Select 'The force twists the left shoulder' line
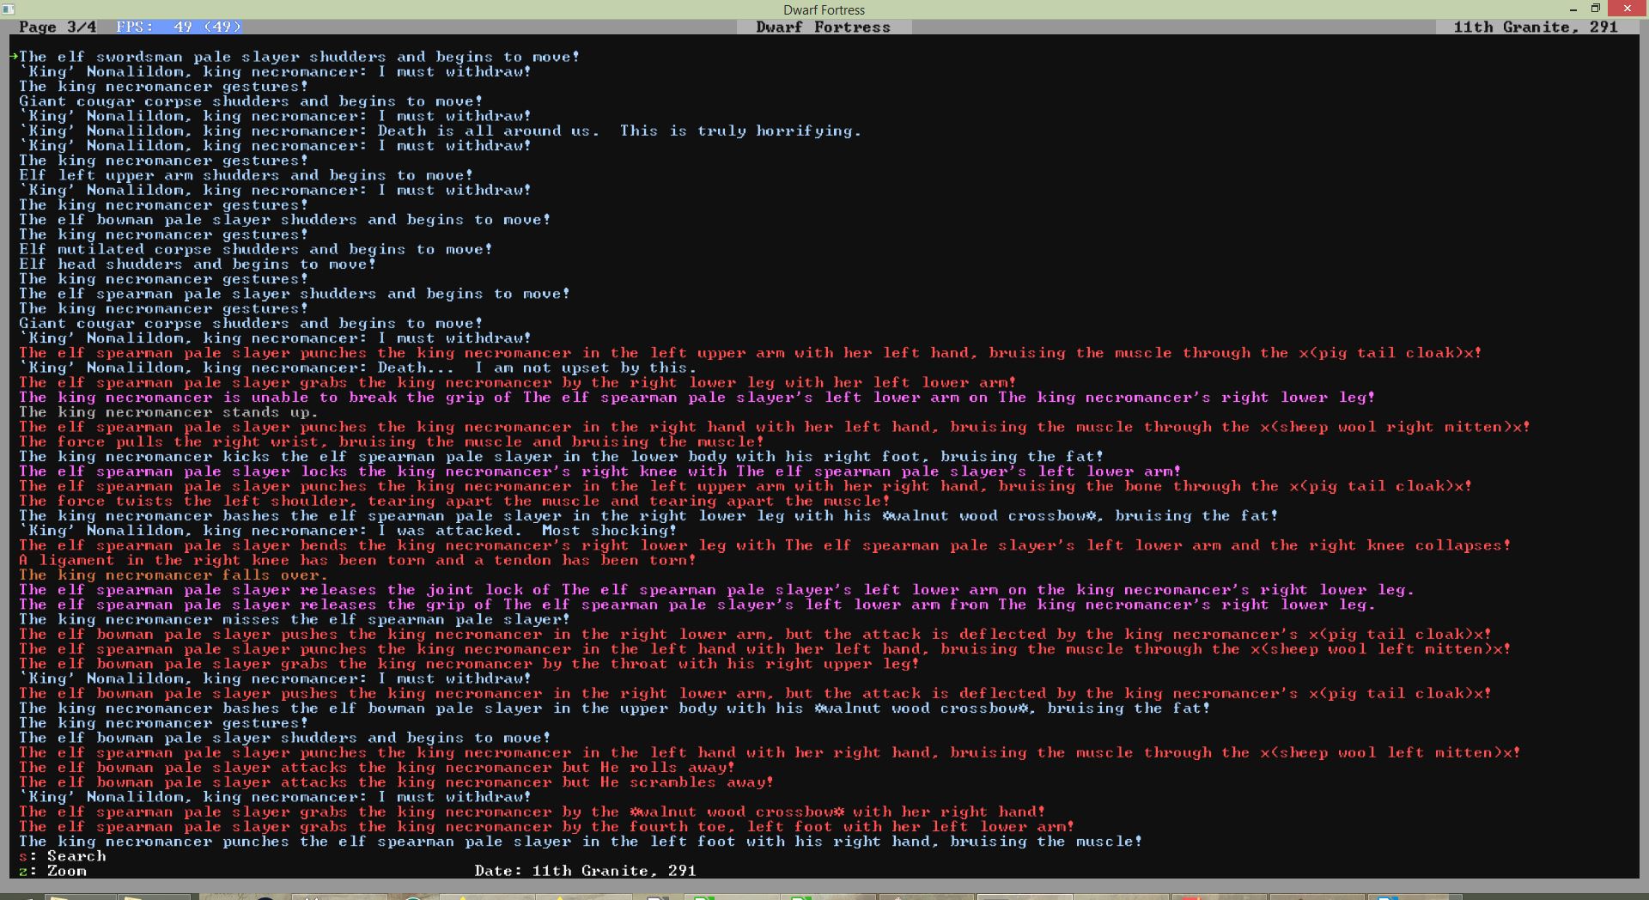The width and height of the screenshot is (1649, 900). pyautogui.click(x=454, y=502)
